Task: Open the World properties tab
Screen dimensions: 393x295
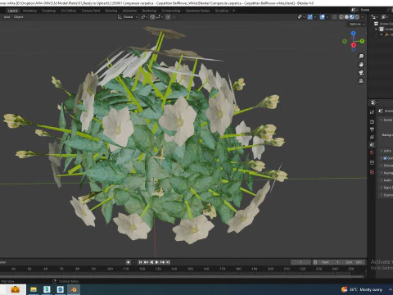Action: [x=372, y=152]
